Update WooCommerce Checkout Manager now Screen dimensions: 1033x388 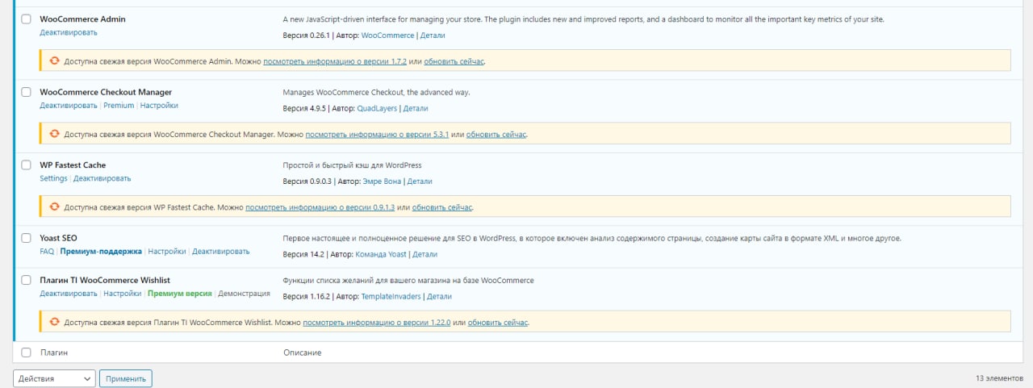click(496, 134)
